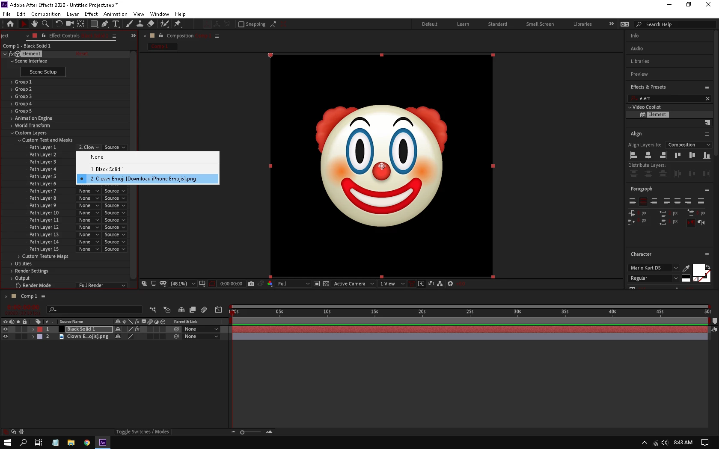This screenshot has height=449, width=719.
Task: Toggle the Snapping checkbox
Action: click(241, 24)
